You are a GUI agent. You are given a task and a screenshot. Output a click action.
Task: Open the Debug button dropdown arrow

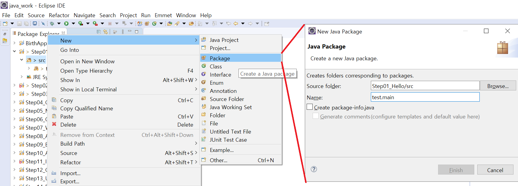click(x=59, y=24)
